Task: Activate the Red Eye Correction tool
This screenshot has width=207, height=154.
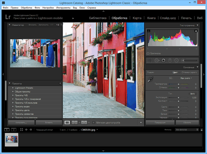Action: point(164,60)
